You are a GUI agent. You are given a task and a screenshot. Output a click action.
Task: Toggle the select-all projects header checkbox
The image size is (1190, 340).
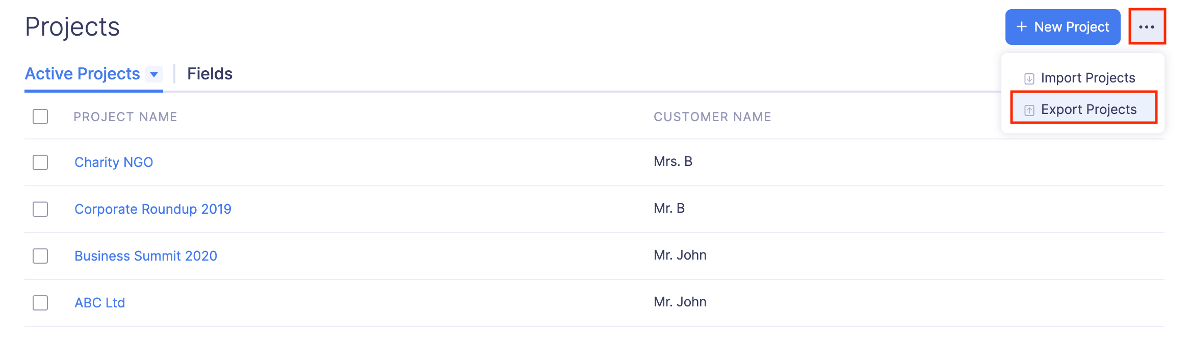pos(40,117)
